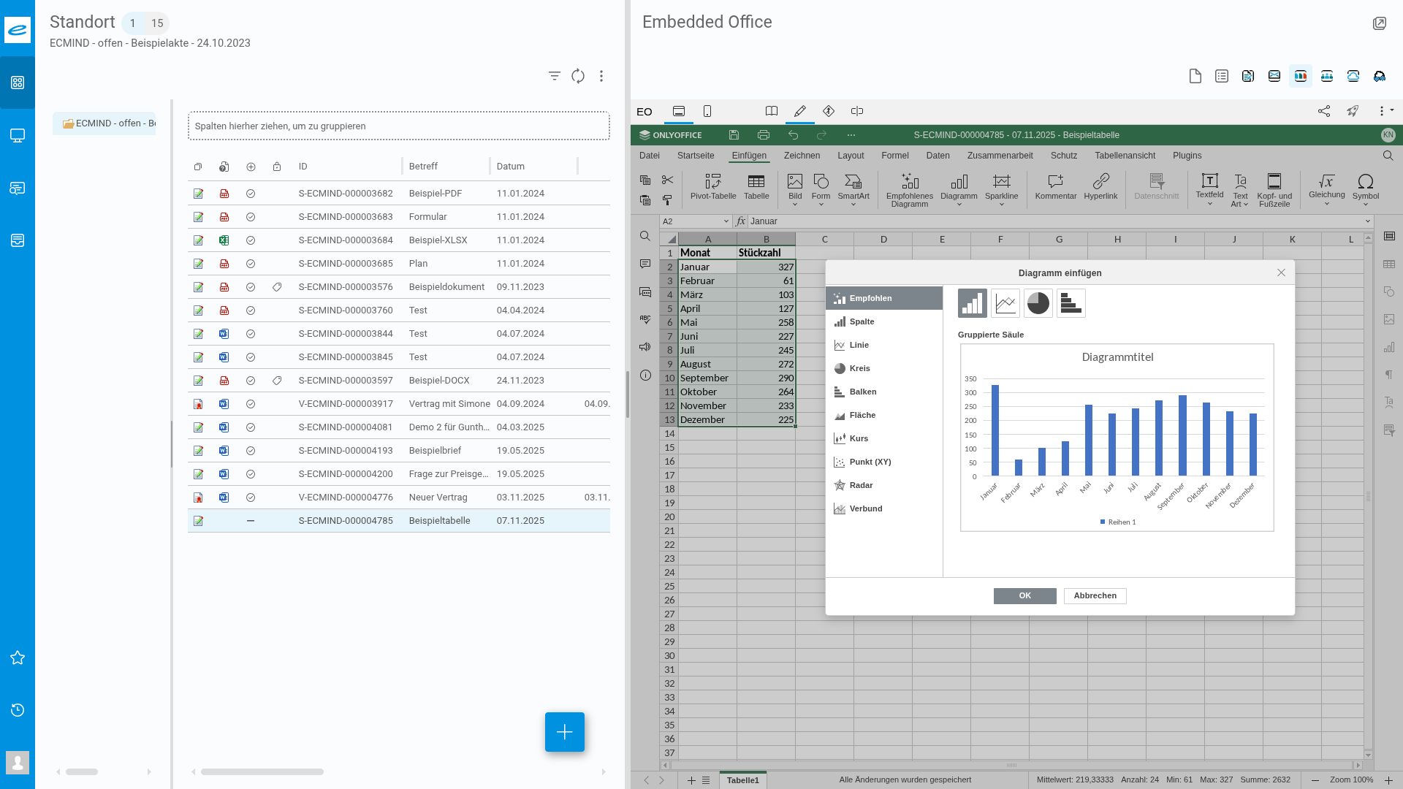The width and height of the screenshot is (1403, 789).
Task: Click the print icon in OnlyOffice header
Action: click(764, 135)
